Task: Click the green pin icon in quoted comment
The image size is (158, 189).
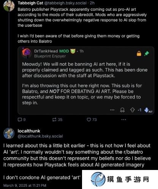Action: coord(147,54)
